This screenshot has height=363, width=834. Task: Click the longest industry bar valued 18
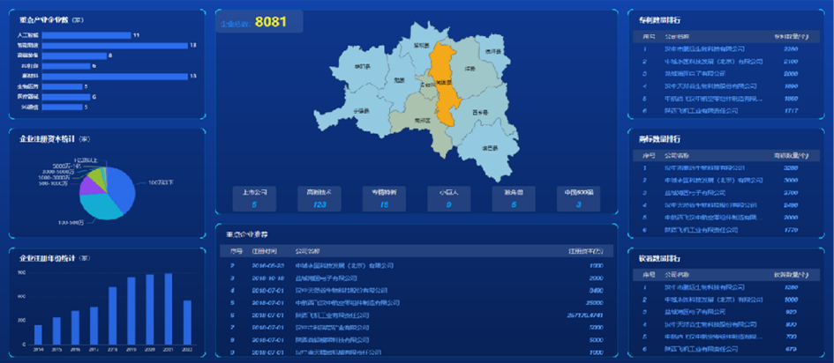tap(113, 45)
